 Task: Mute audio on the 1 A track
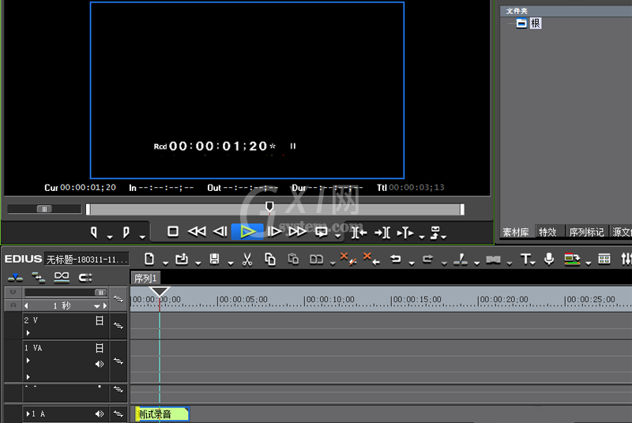pyautogui.click(x=100, y=414)
